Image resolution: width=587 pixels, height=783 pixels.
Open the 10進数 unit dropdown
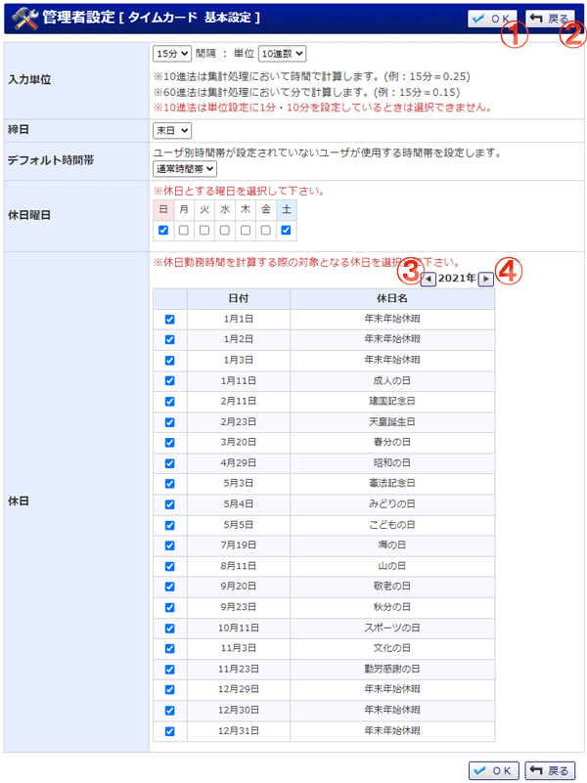282,54
